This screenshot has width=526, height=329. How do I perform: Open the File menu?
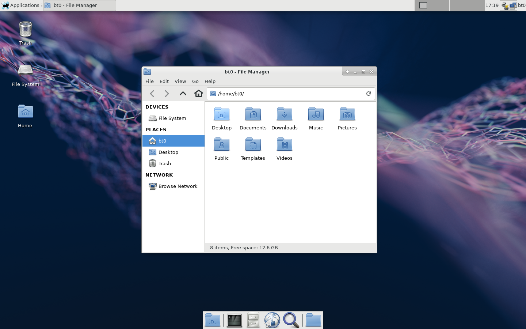click(149, 81)
